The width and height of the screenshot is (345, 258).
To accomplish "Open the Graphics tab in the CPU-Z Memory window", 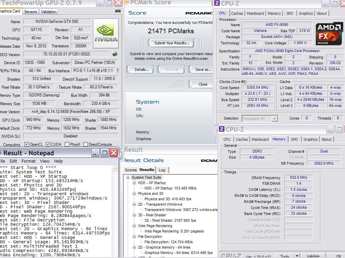I will coord(310,139).
